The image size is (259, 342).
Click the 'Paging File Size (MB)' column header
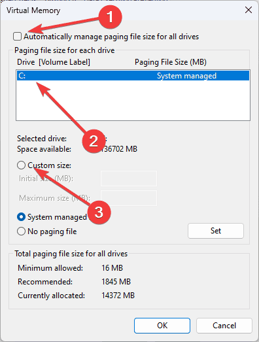171,62
